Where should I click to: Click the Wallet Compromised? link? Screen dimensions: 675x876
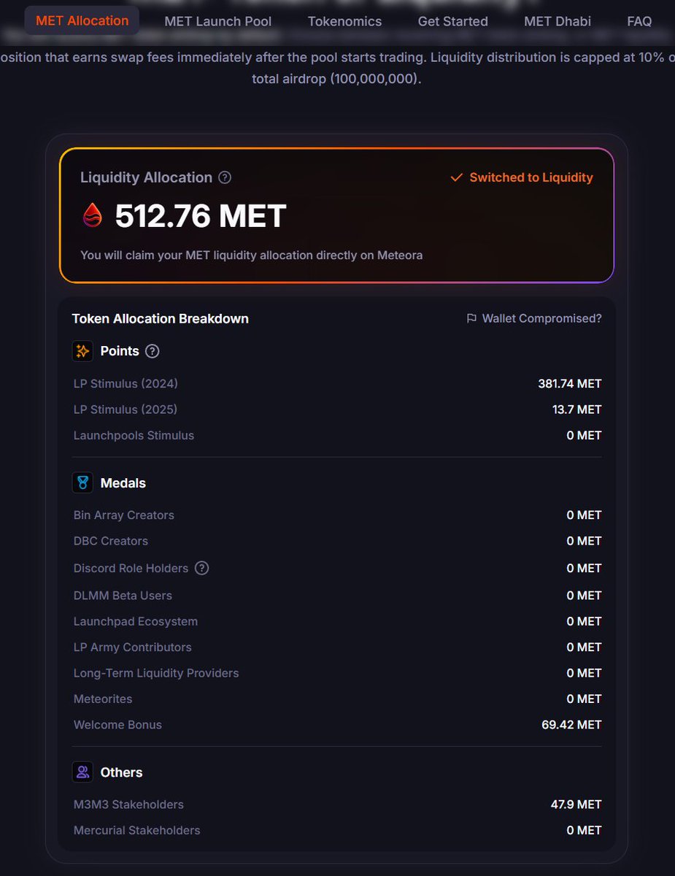541,319
